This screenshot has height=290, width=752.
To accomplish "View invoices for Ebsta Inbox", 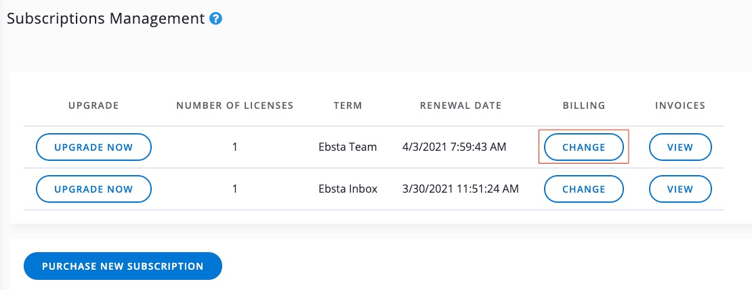I will 680,189.
